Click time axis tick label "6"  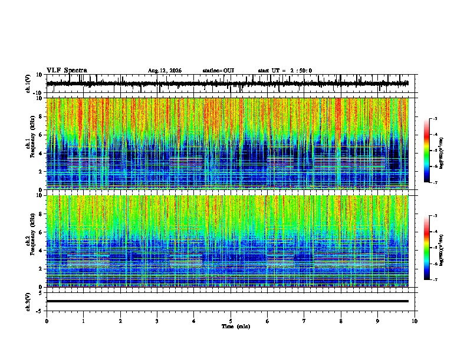268,321
